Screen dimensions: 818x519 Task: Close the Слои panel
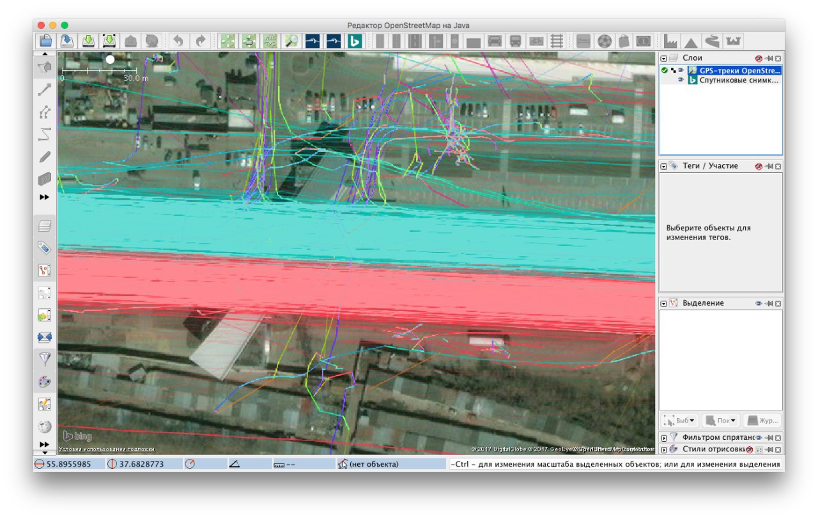pyautogui.click(x=778, y=58)
